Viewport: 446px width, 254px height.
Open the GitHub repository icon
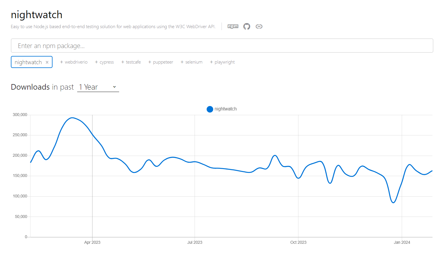tap(246, 26)
